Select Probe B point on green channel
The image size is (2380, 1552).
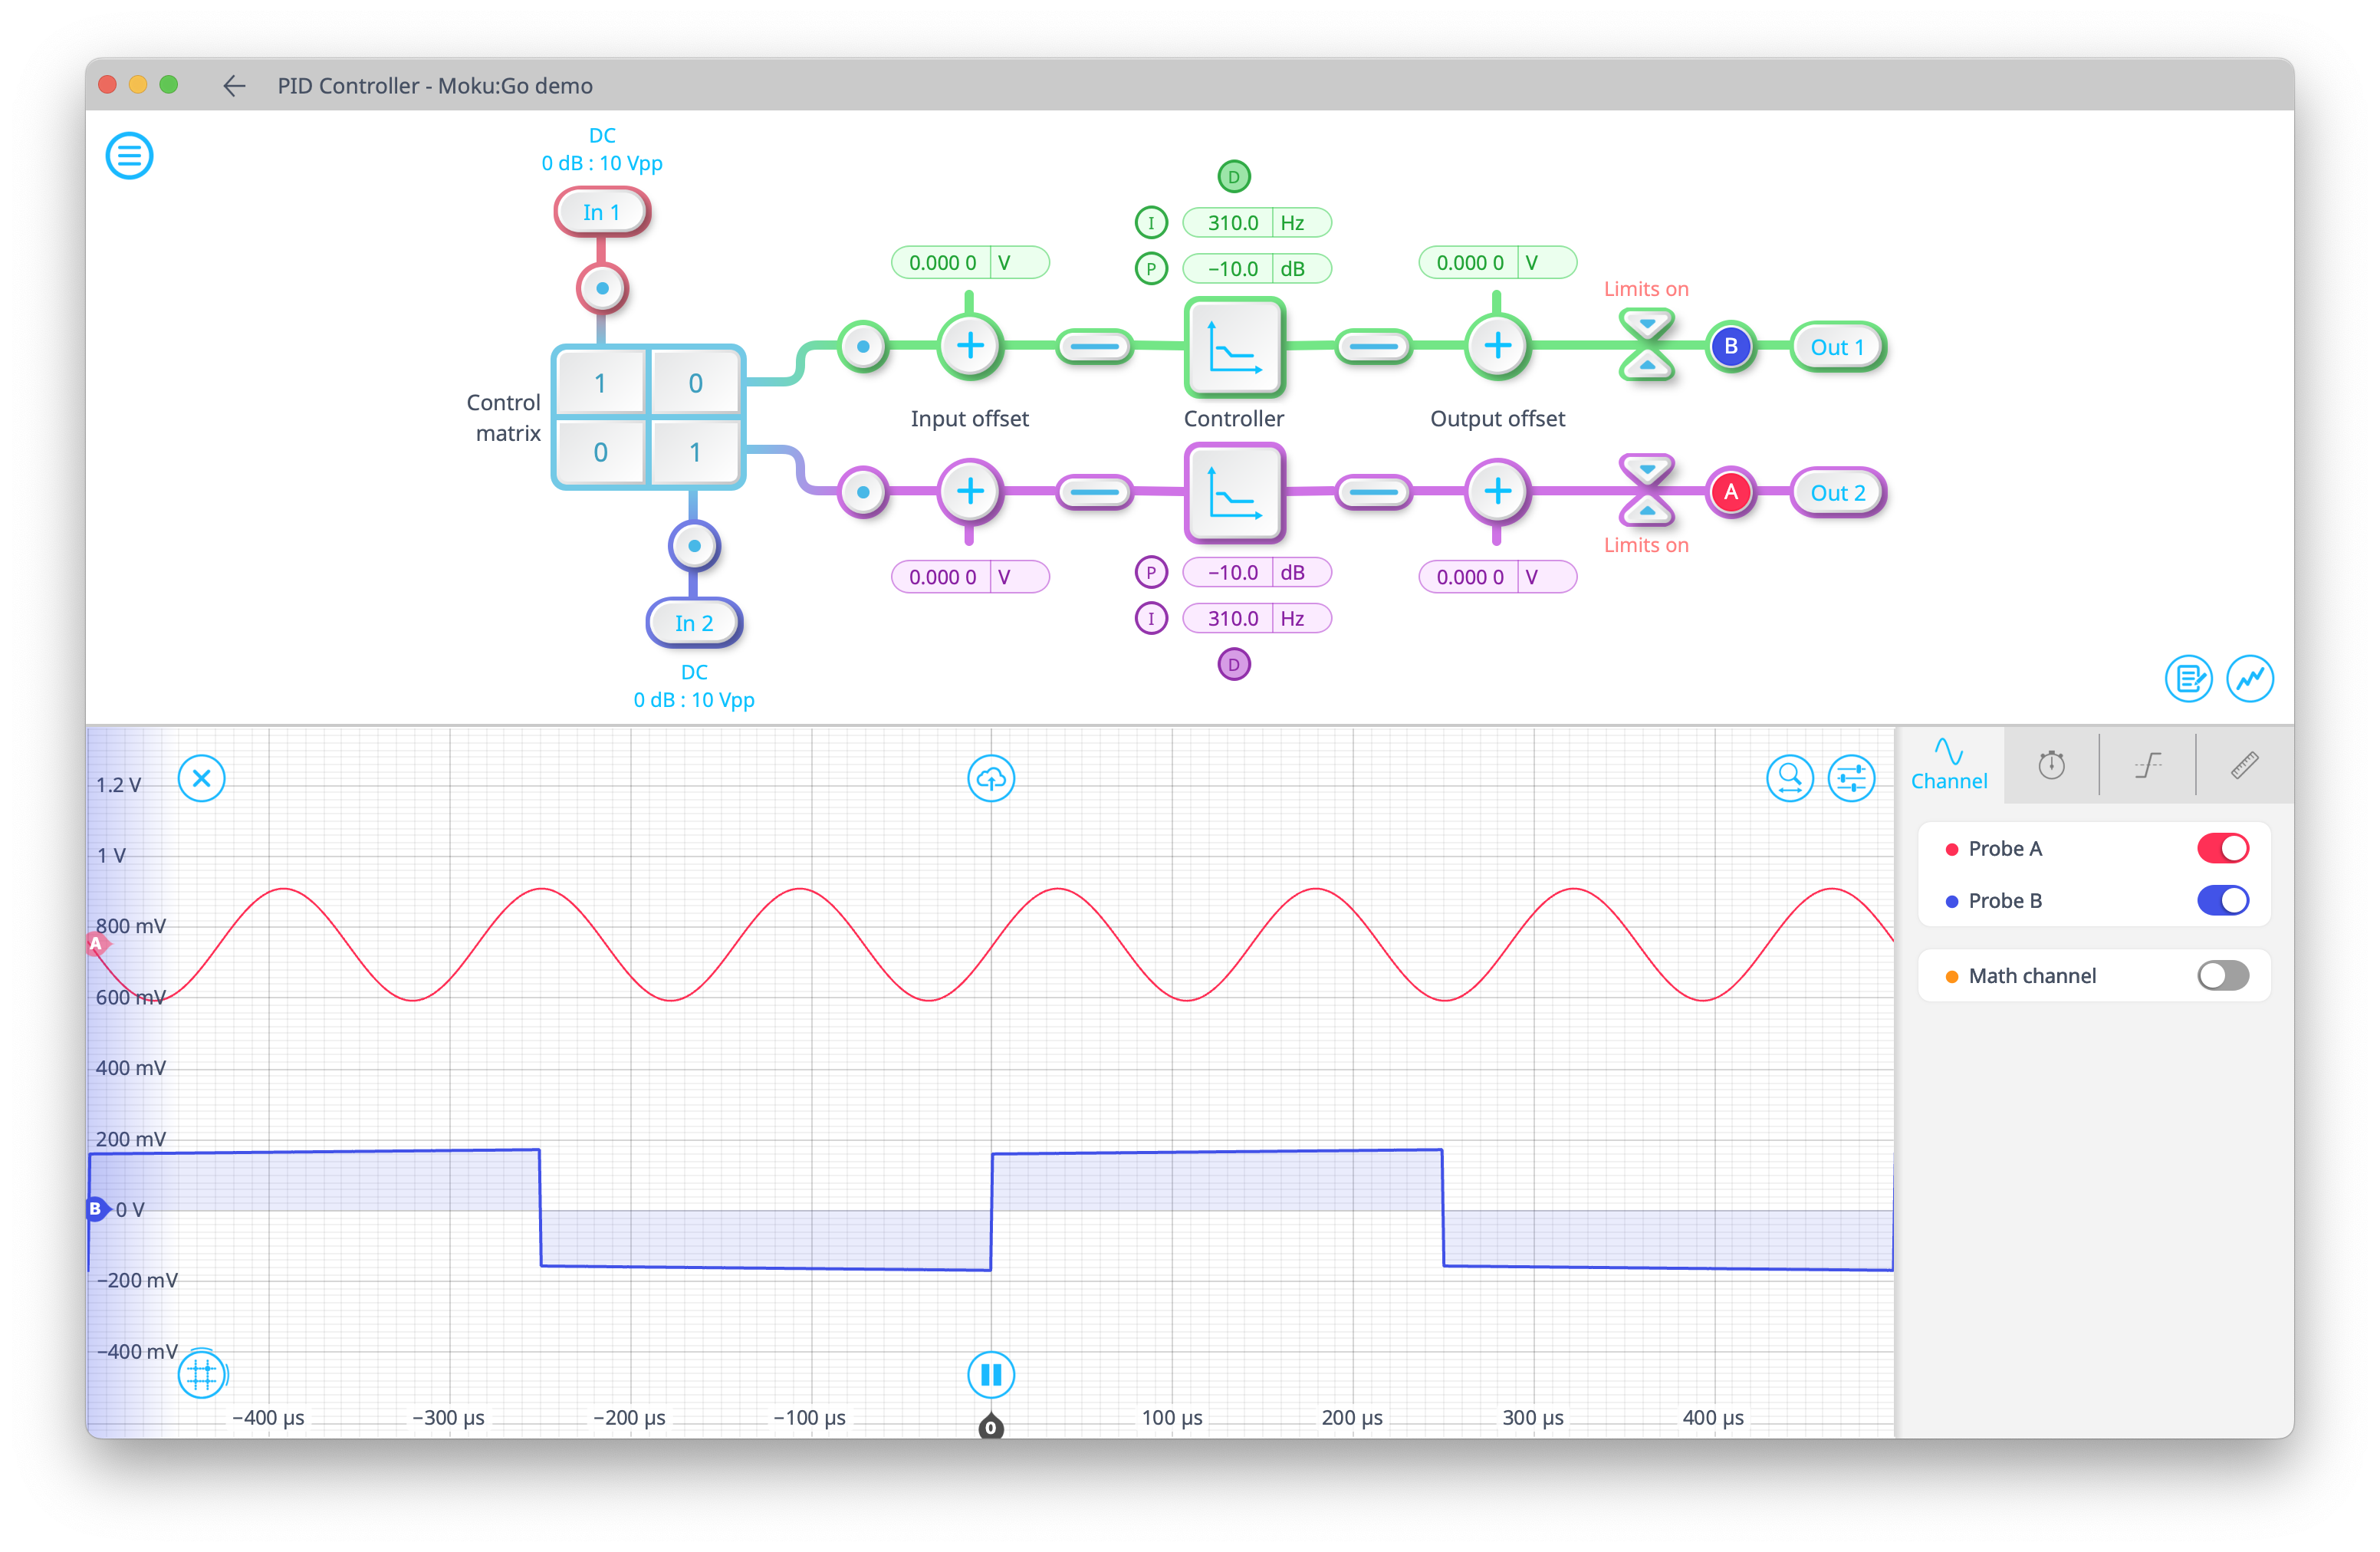click(x=1731, y=347)
